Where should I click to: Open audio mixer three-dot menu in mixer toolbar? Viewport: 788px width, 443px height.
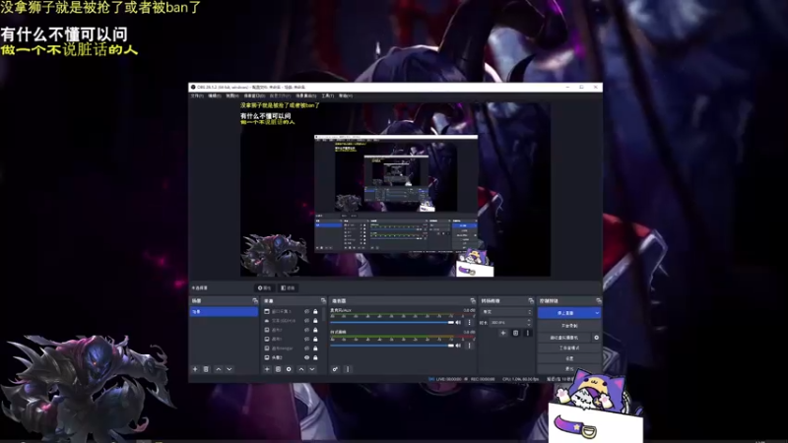(x=348, y=369)
